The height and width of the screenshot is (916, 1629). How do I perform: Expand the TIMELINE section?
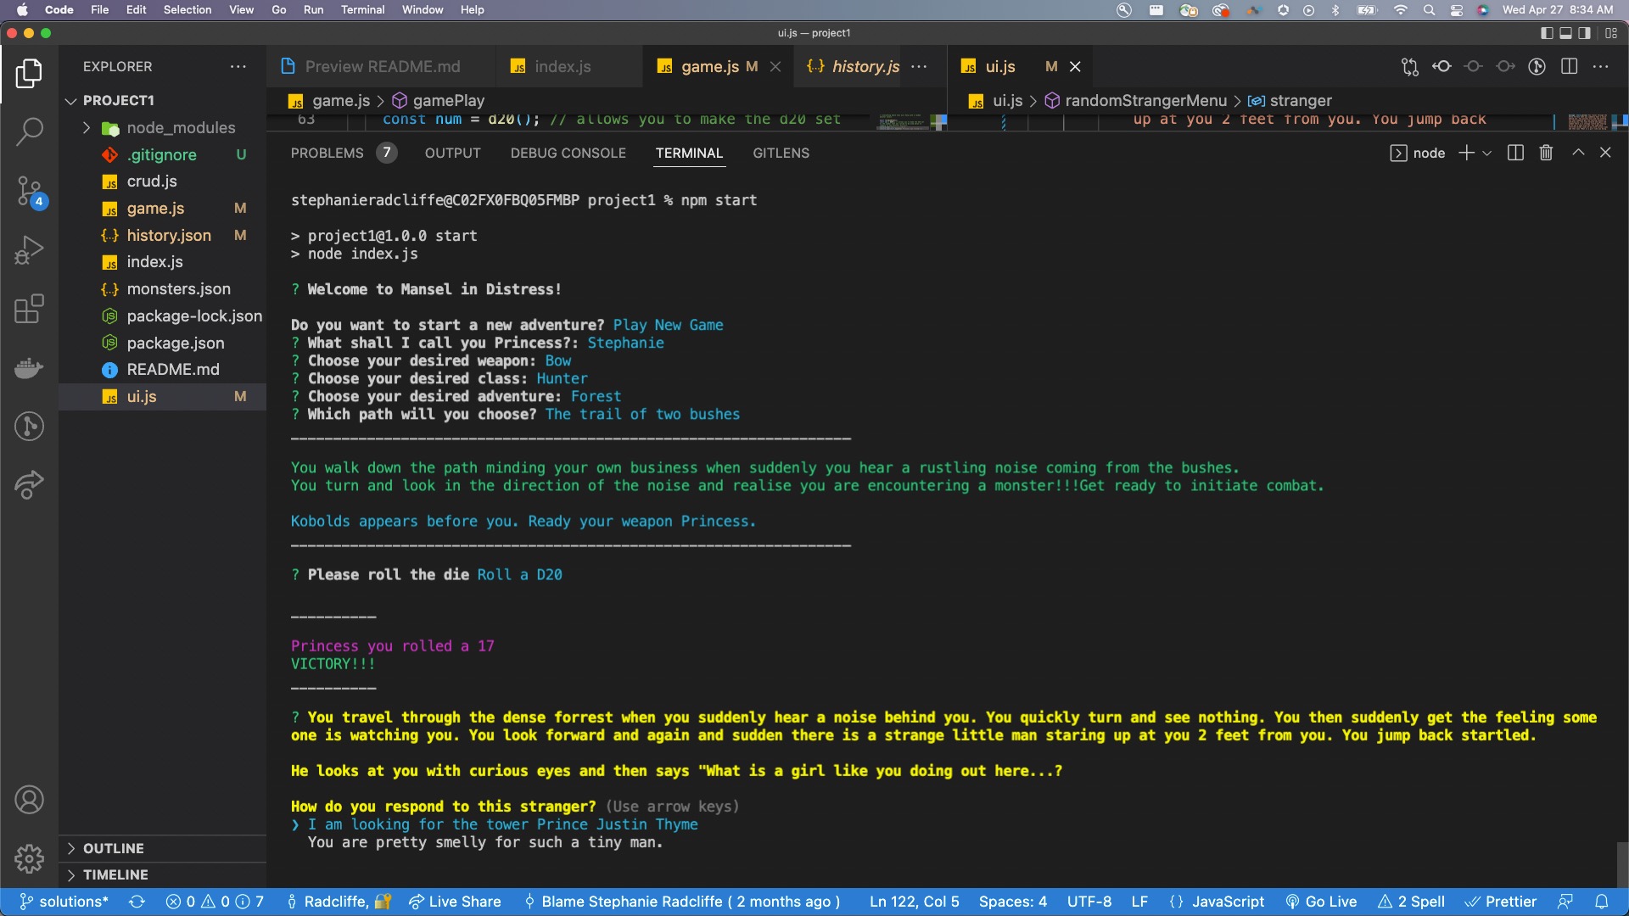coord(108,874)
